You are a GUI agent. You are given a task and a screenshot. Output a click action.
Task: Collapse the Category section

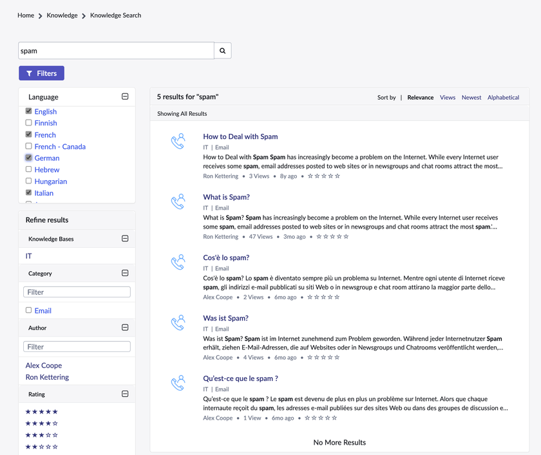tap(125, 273)
